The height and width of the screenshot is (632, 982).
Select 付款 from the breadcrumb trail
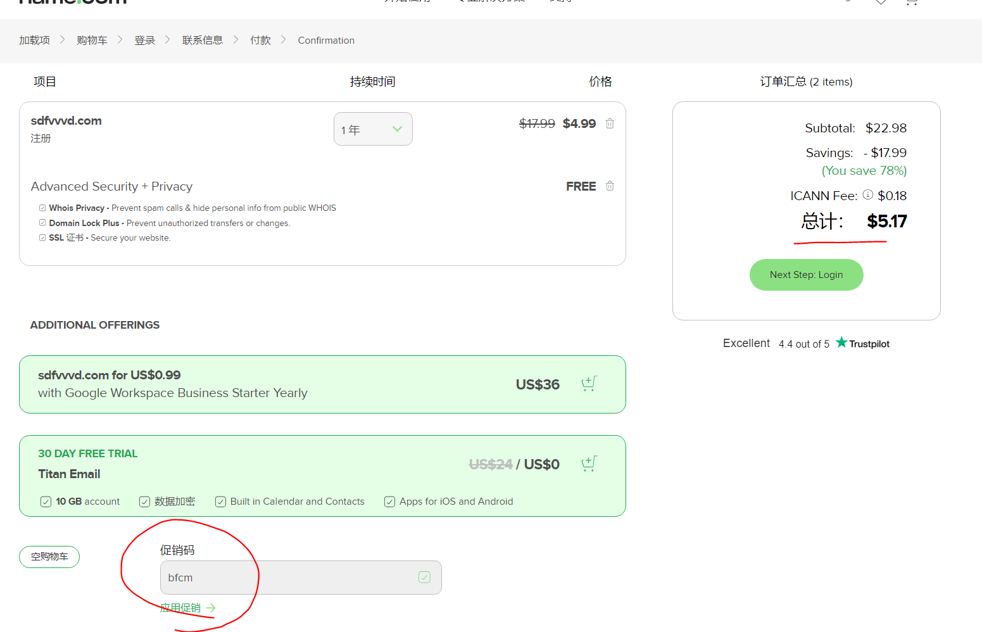(x=260, y=40)
